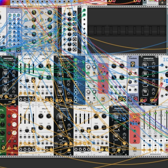Image resolution: width=168 pixels, height=168 pixels.
Task: Click FDBK knob on Delay beside FreeVerb
Action: 122,66
